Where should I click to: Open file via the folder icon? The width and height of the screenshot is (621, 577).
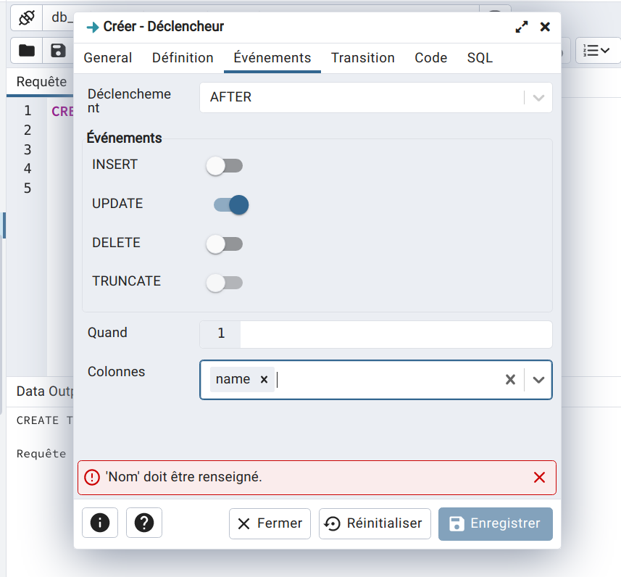tap(27, 51)
